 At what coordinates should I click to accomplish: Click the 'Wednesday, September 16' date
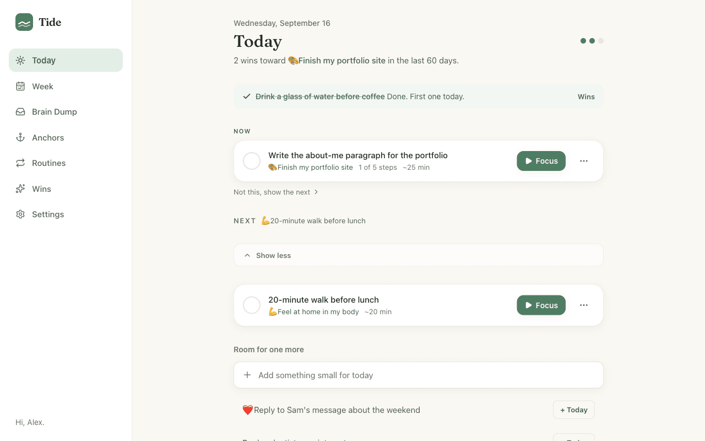point(282,23)
